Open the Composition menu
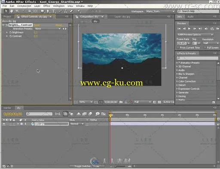 click(x=24, y=6)
